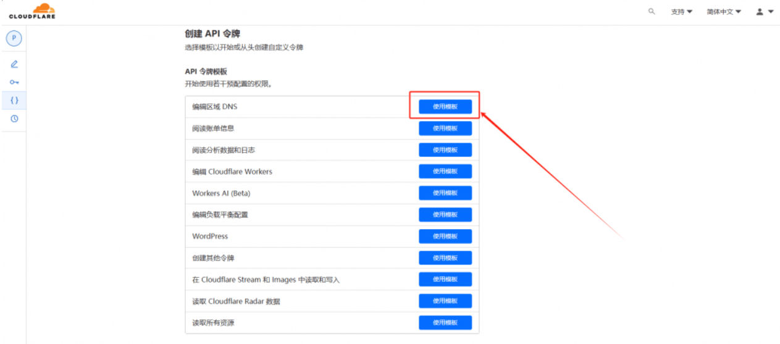The width and height of the screenshot is (780, 344).
Task: Click the P profile avatar in sidebar
Action: click(14, 38)
